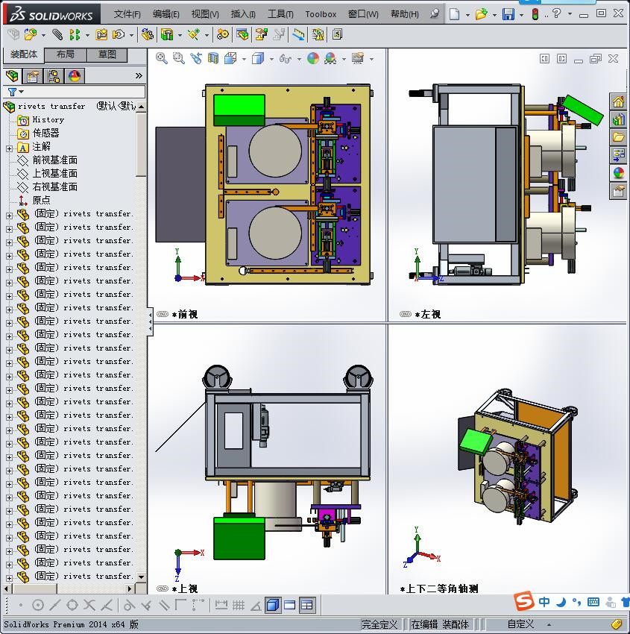This screenshot has height=634, width=630.
Task: Open the Linear Component Pattern dropdown arrow
Action: coord(87,36)
